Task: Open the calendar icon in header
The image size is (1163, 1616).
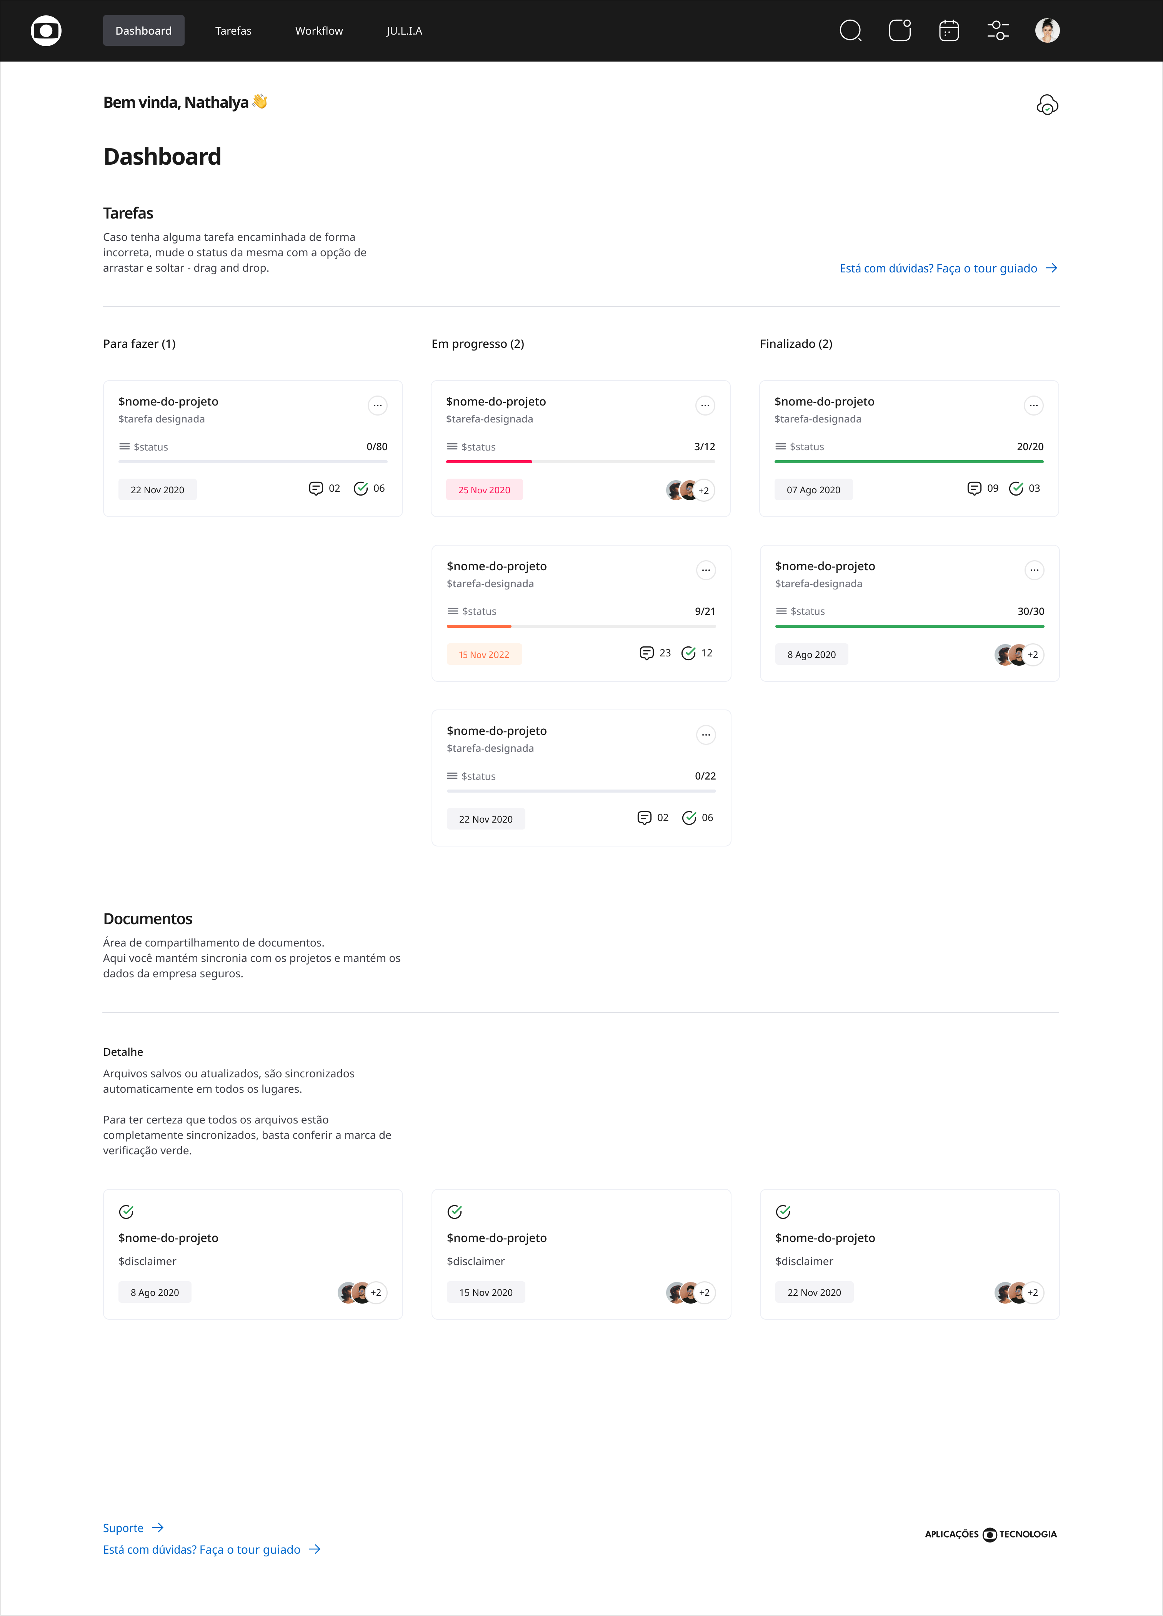Action: point(949,31)
